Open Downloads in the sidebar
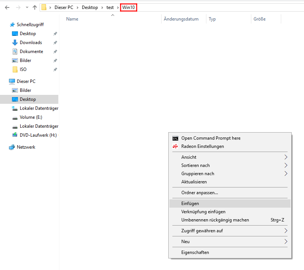304x270 pixels. 31,43
